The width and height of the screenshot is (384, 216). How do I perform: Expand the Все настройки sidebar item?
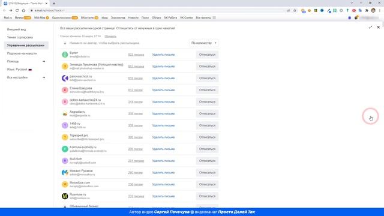coord(26,77)
